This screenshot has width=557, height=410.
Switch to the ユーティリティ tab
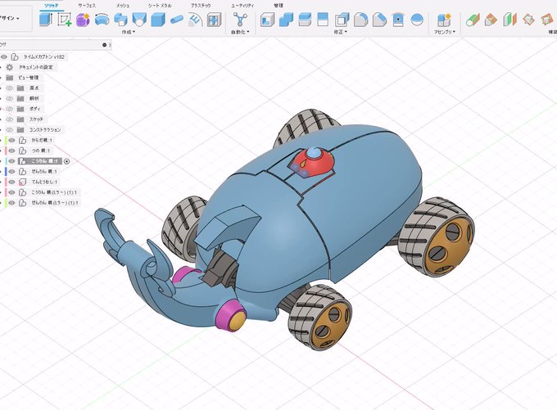tap(242, 6)
